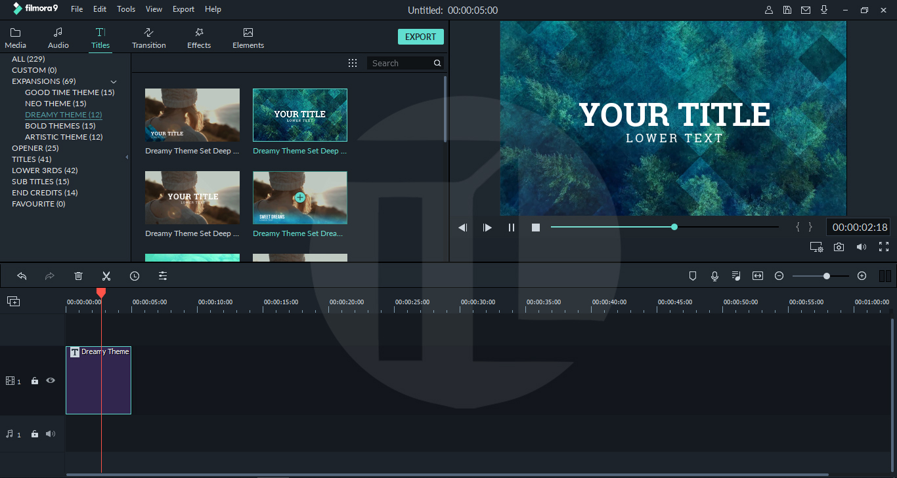Click the undo arrow icon

point(22,275)
